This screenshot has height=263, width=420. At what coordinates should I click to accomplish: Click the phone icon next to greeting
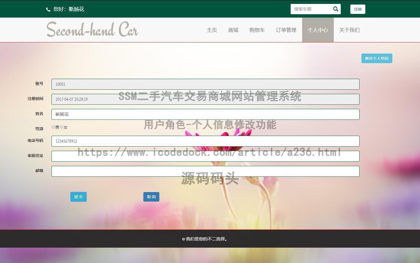pos(48,9)
